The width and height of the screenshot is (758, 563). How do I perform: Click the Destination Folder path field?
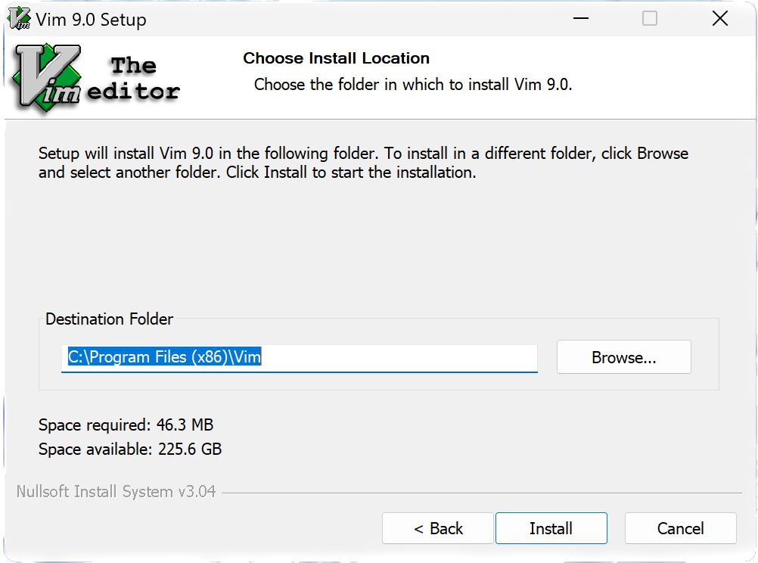click(401, 357)
